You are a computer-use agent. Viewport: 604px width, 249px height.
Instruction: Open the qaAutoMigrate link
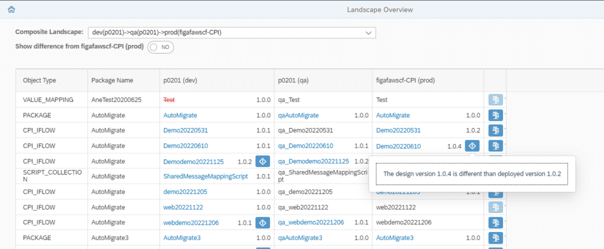[298, 115]
